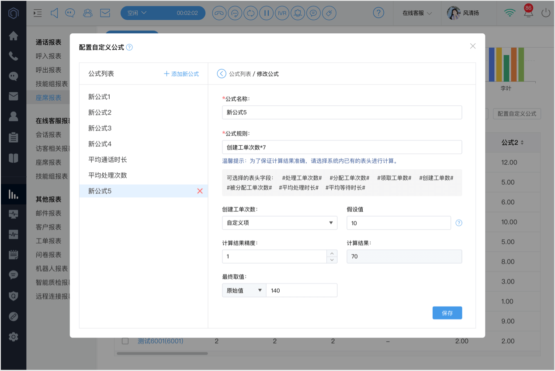Go back using the circled arrow icon

pyautogui.click(x=222, y=73)
